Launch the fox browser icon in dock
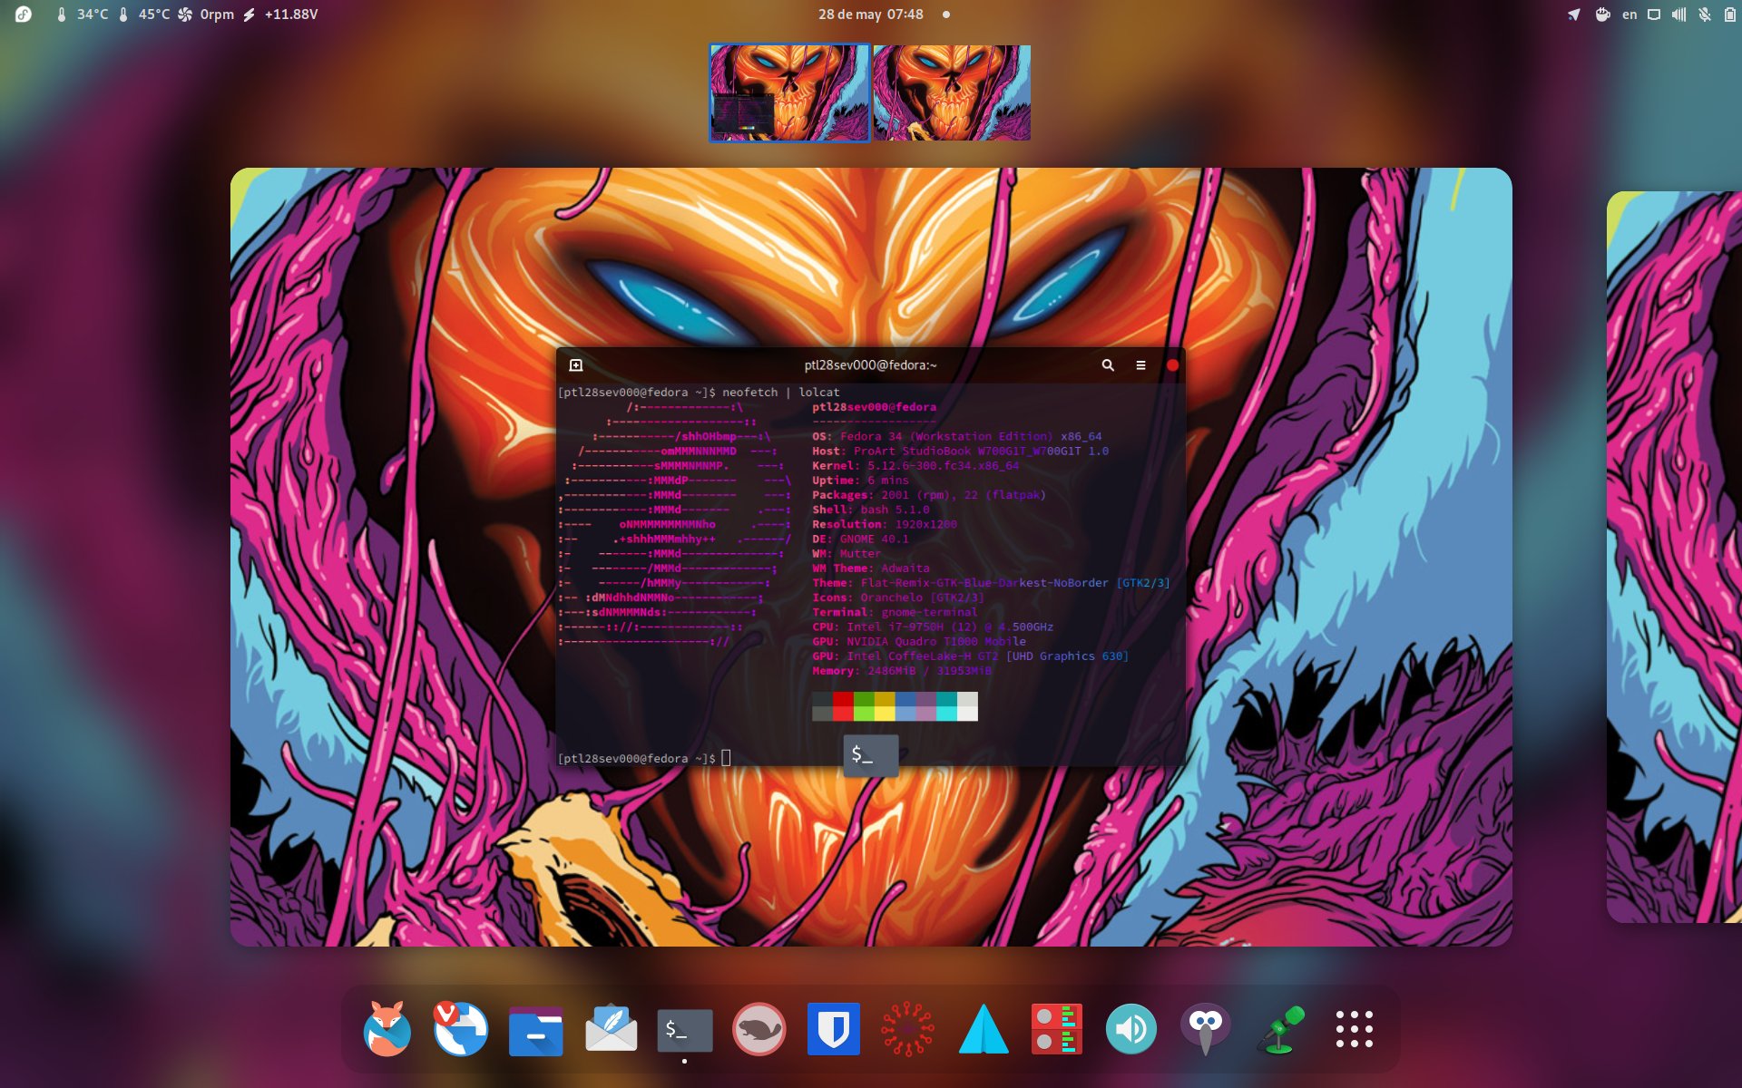Image resolution: width=1742 pixels, height=1088 pixels. tap(387, 1029)
